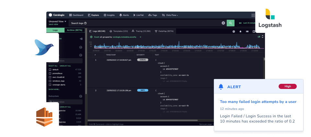Image resolution: width=311 pixels, height=137 pixels.
Task: Check the prometheus application checkbox
Action: [x=50, y=73]
